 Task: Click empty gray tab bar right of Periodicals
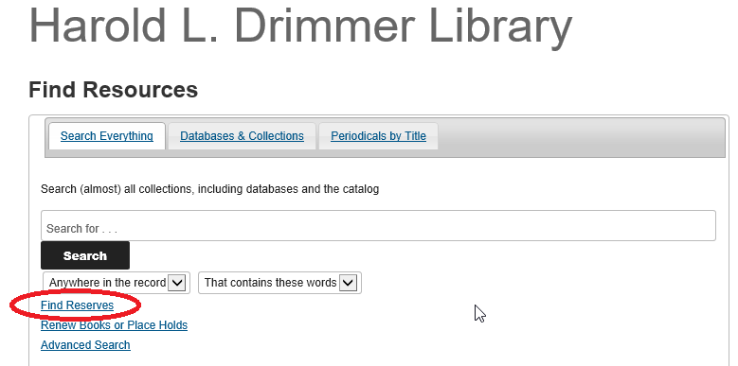click(582, 137)
